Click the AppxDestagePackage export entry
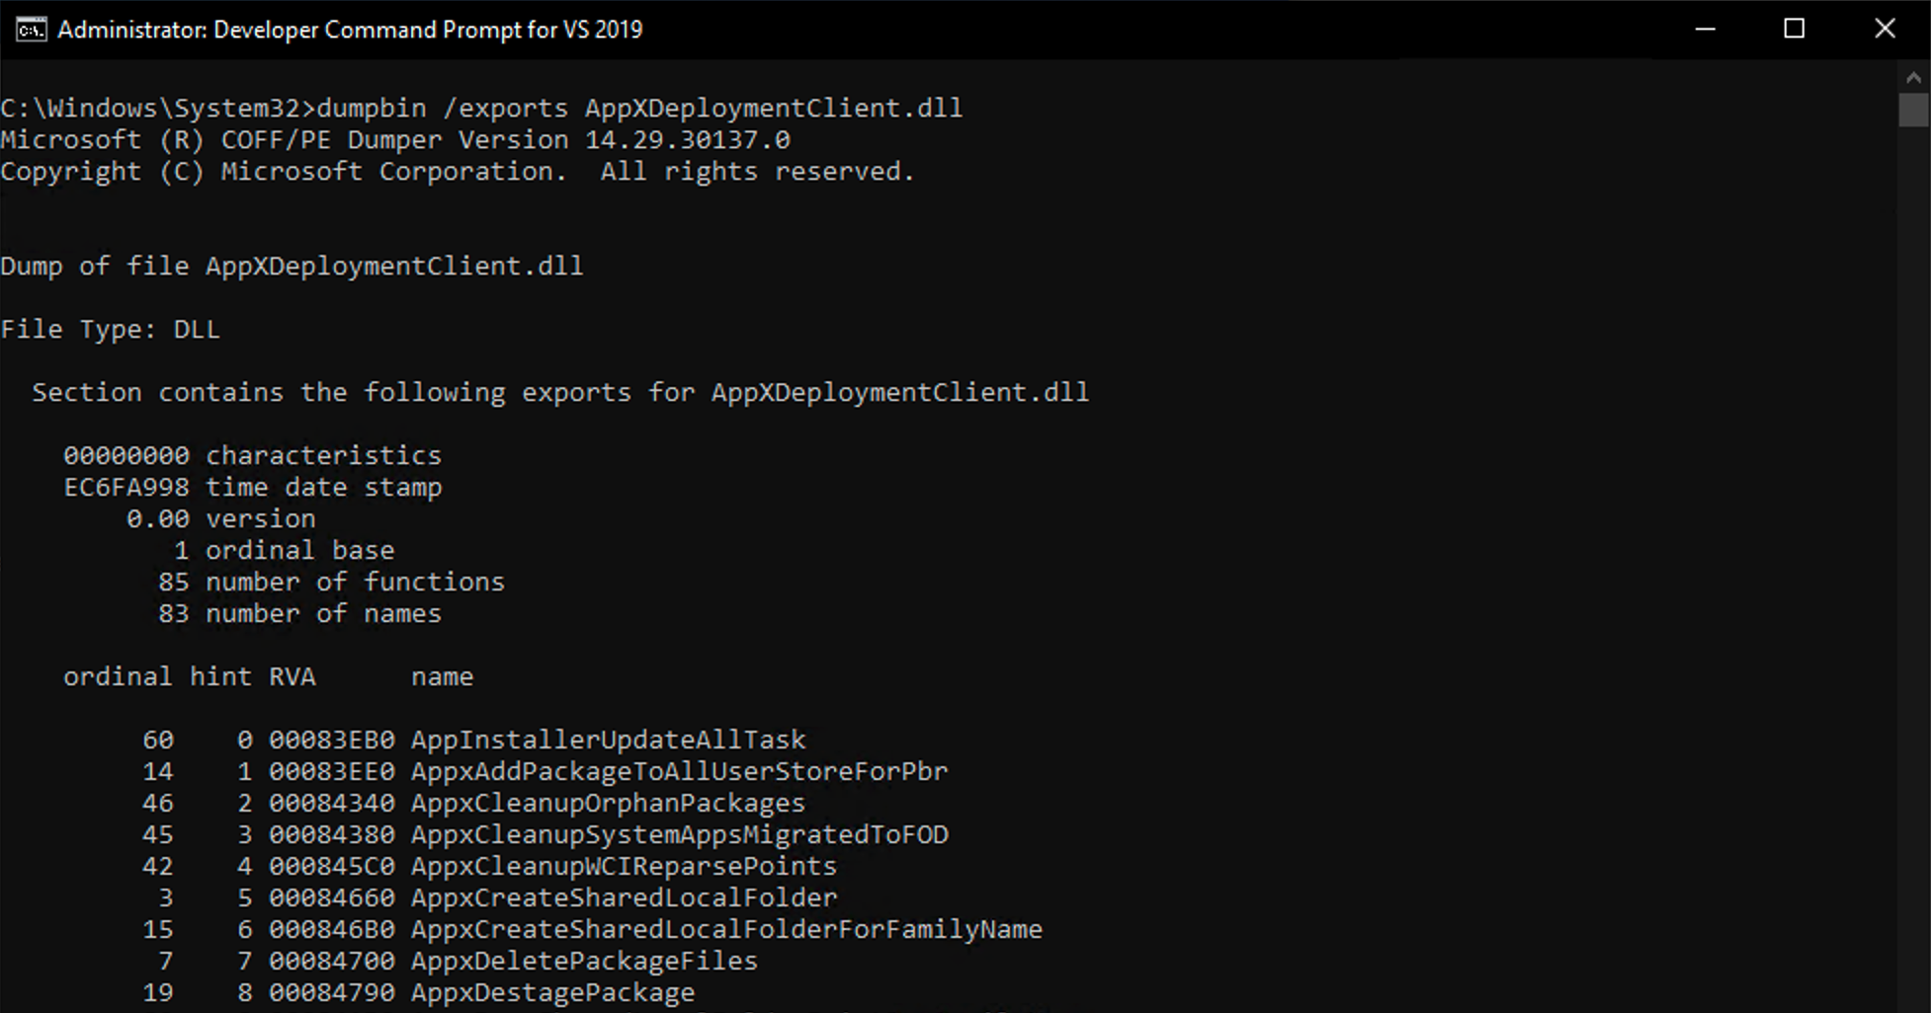 pos(552,992)
